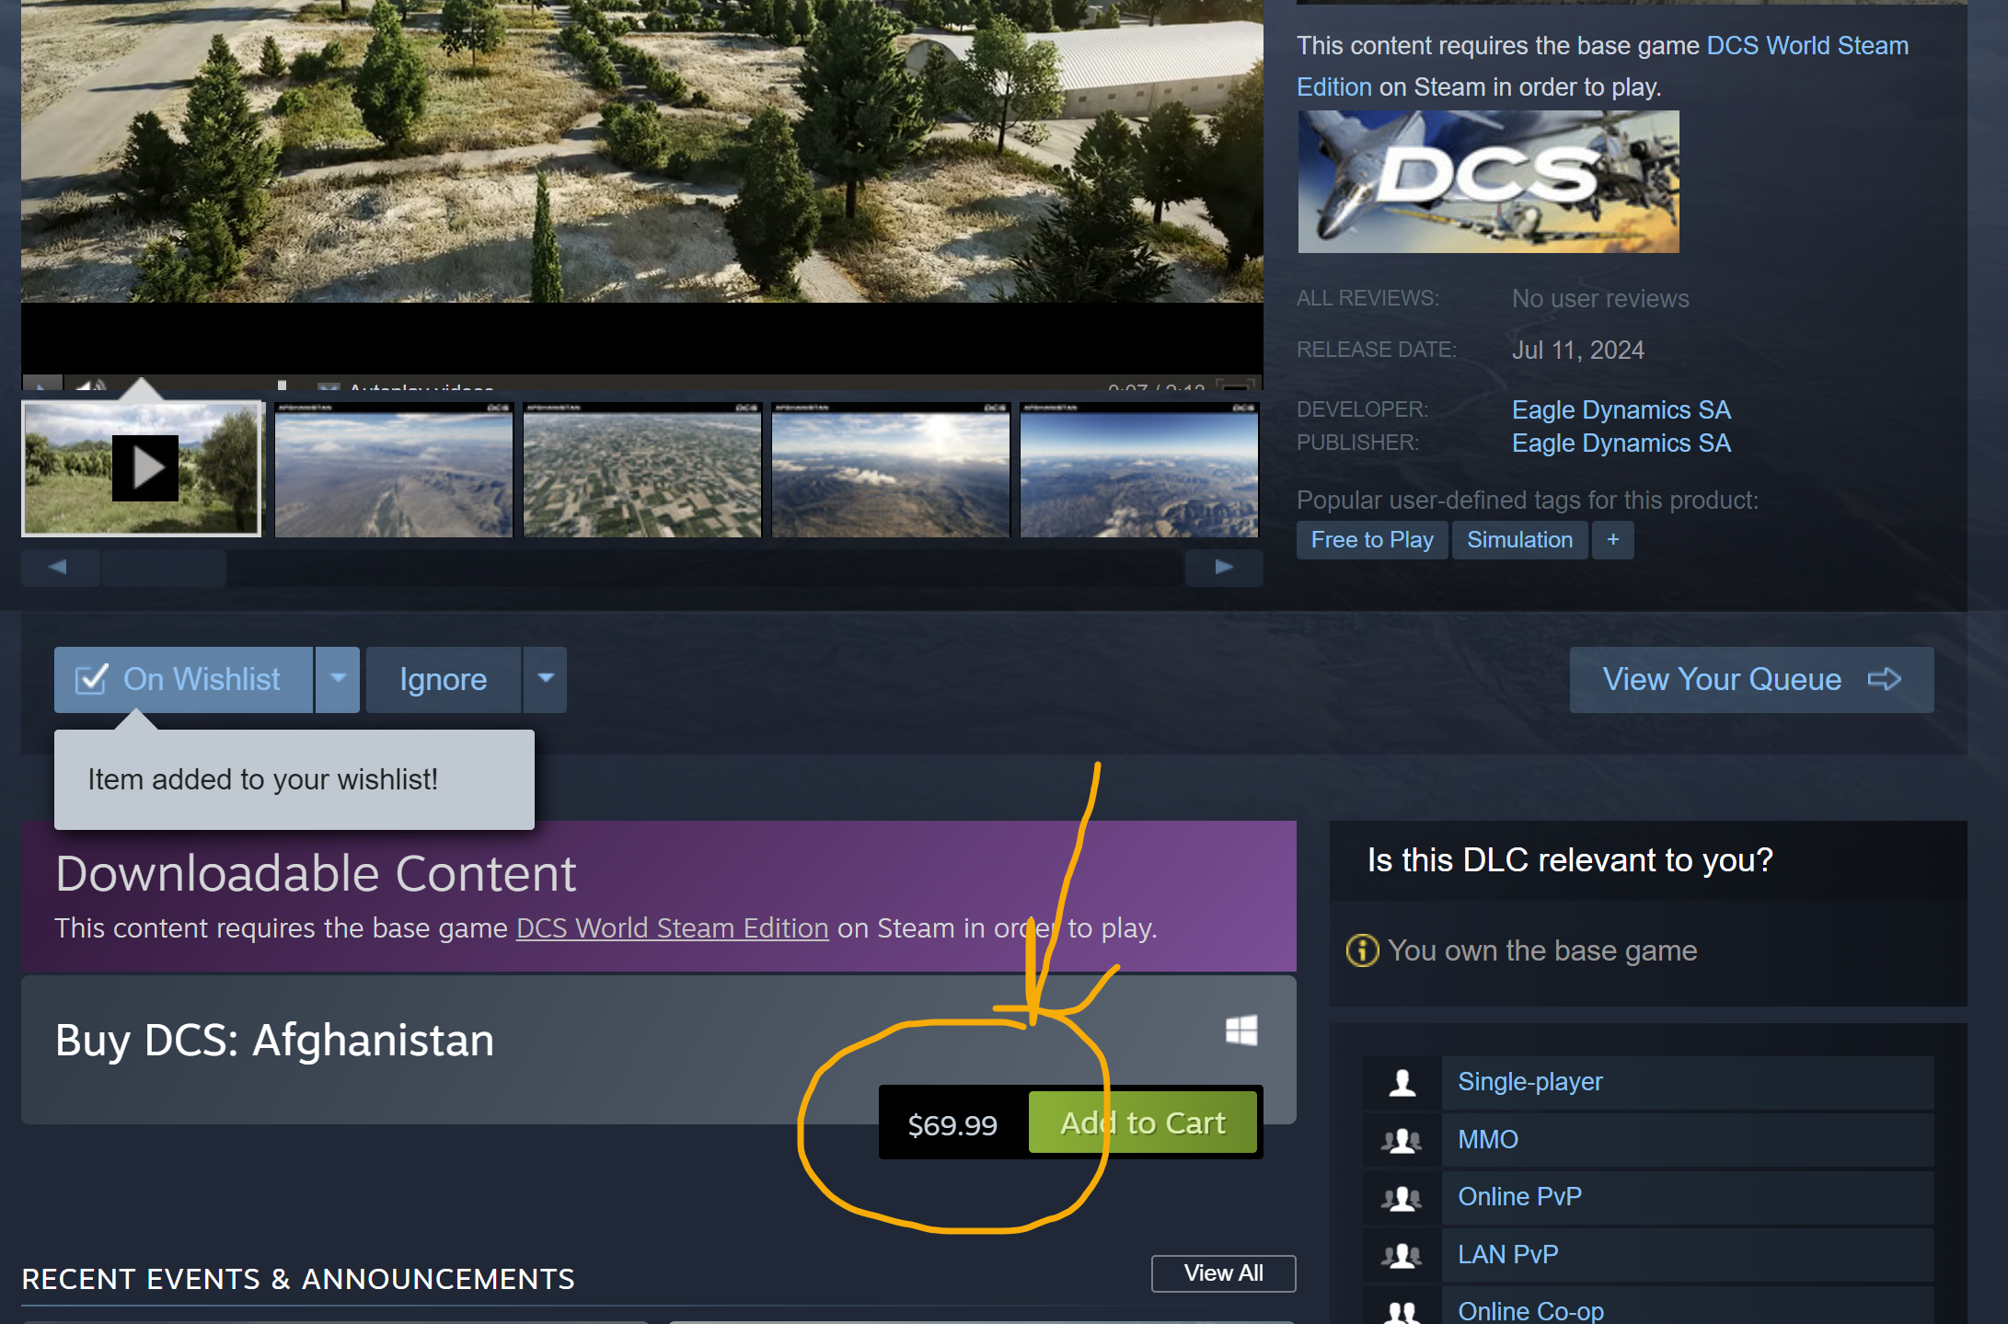Open developer Eagle Dynamics SA link
2008x1324 pixels.
point(1621,410)
